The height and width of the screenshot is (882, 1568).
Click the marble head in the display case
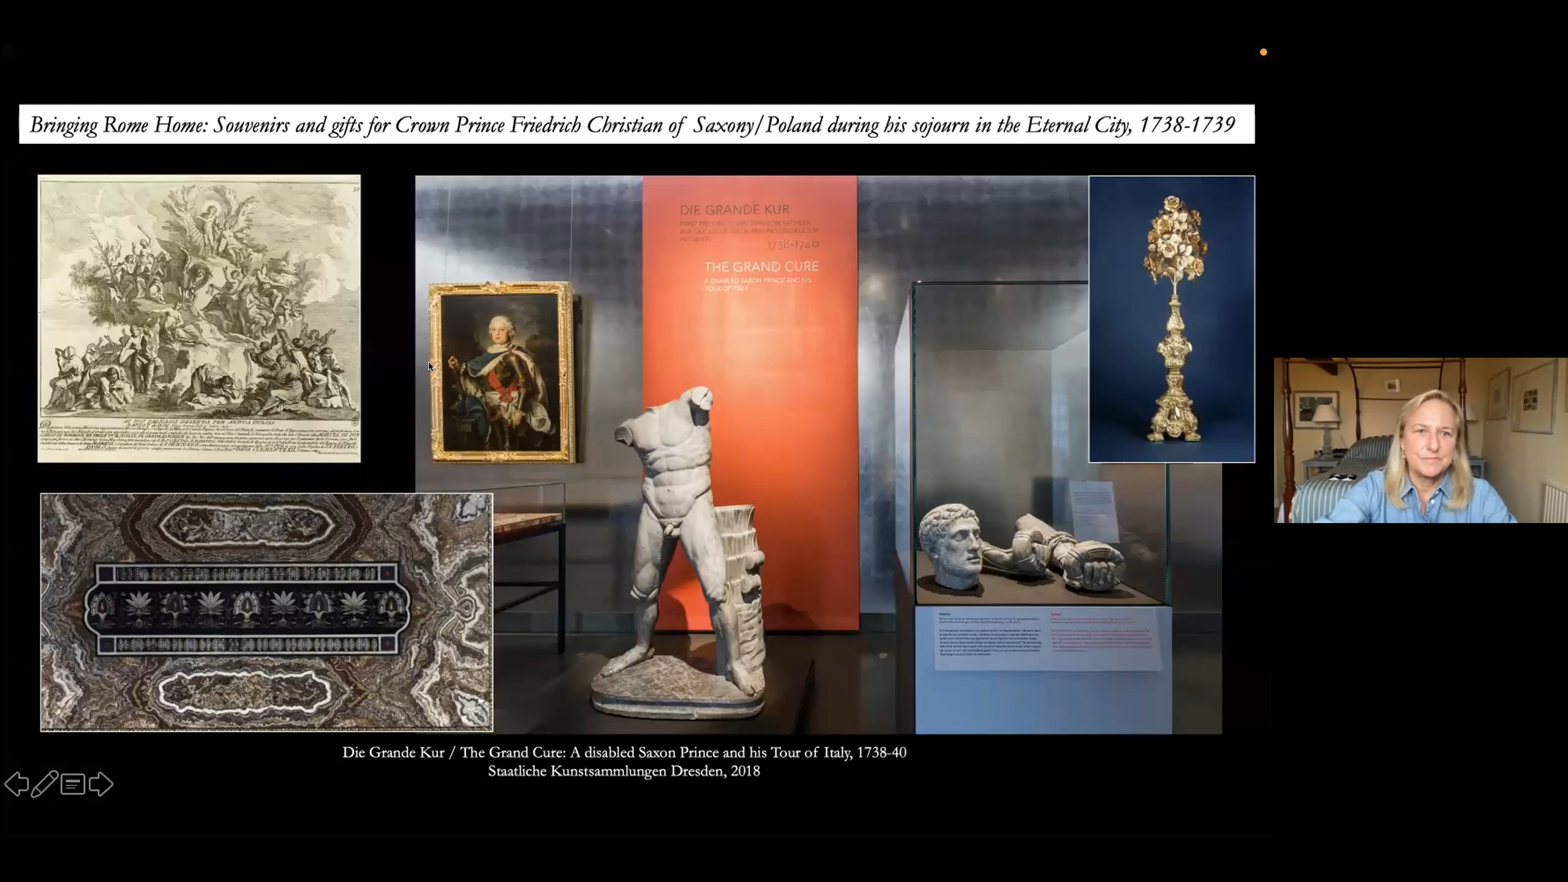[x=952, y=547]
